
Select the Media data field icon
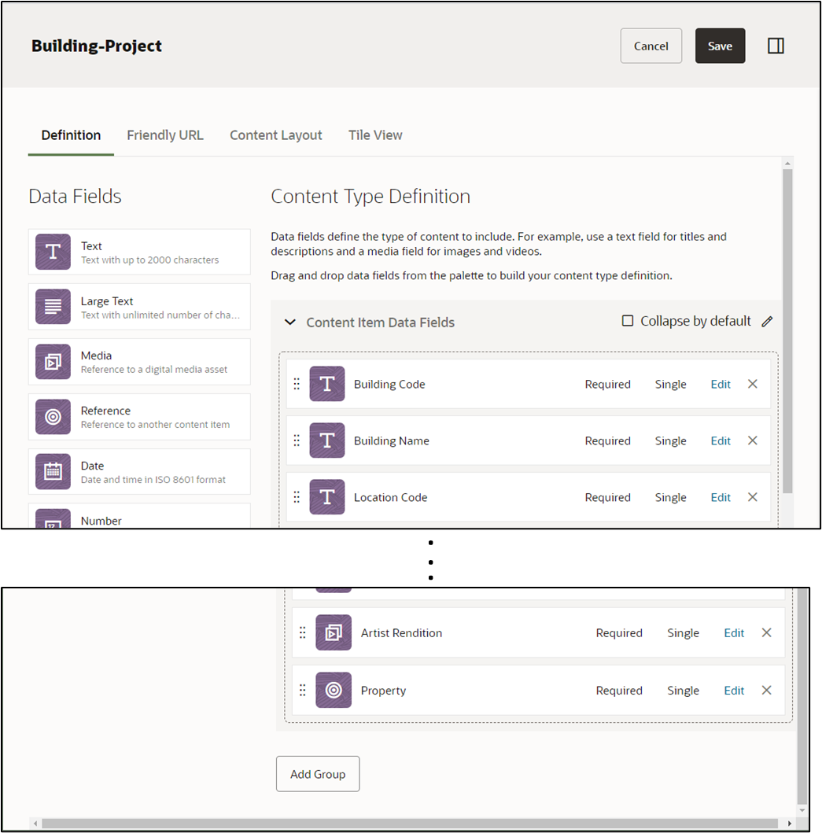pos(52,362)
